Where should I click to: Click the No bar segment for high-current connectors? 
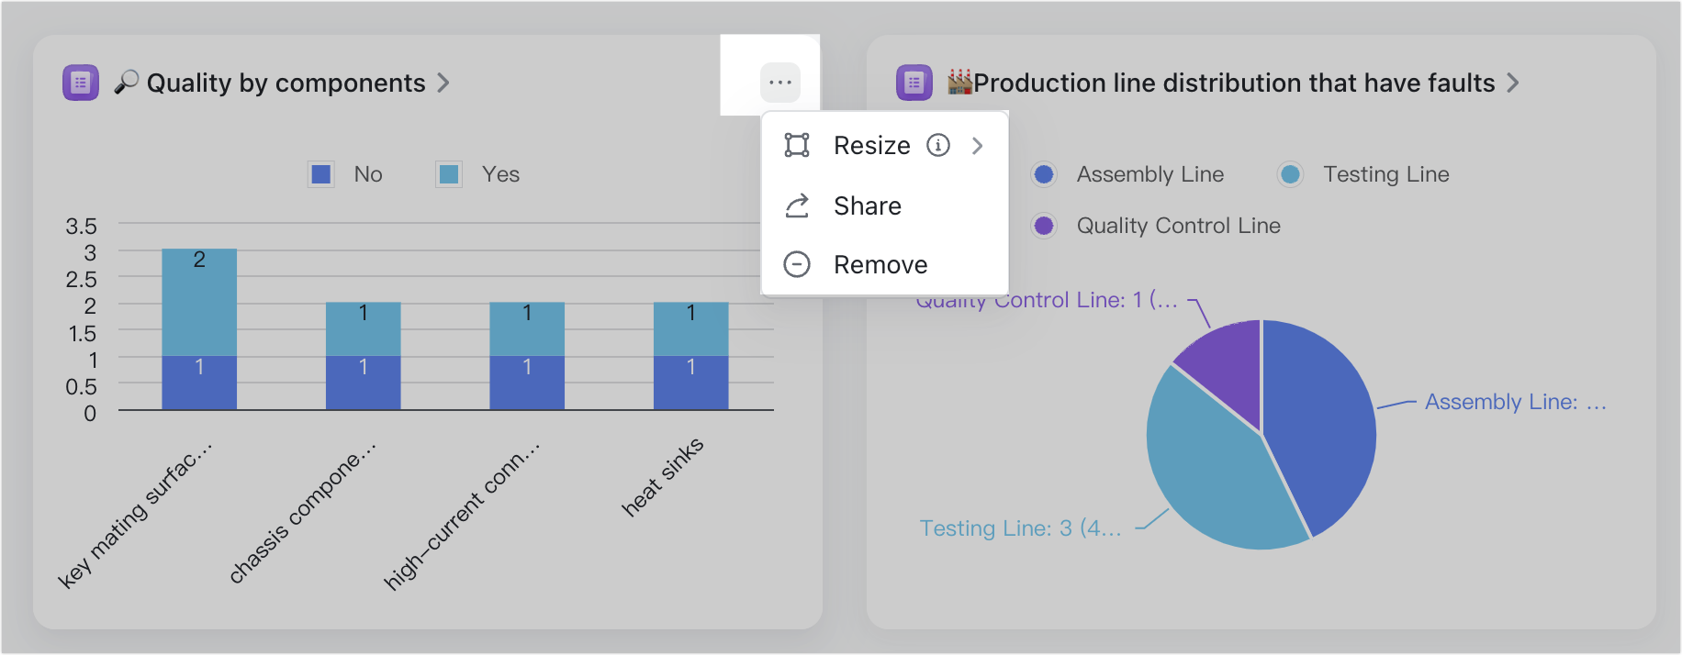pos(527,383)
